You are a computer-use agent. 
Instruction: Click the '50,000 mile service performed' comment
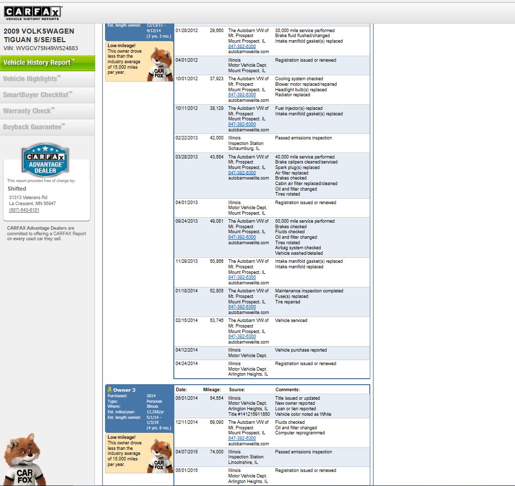pyautogui.click(x=305, y=221)
